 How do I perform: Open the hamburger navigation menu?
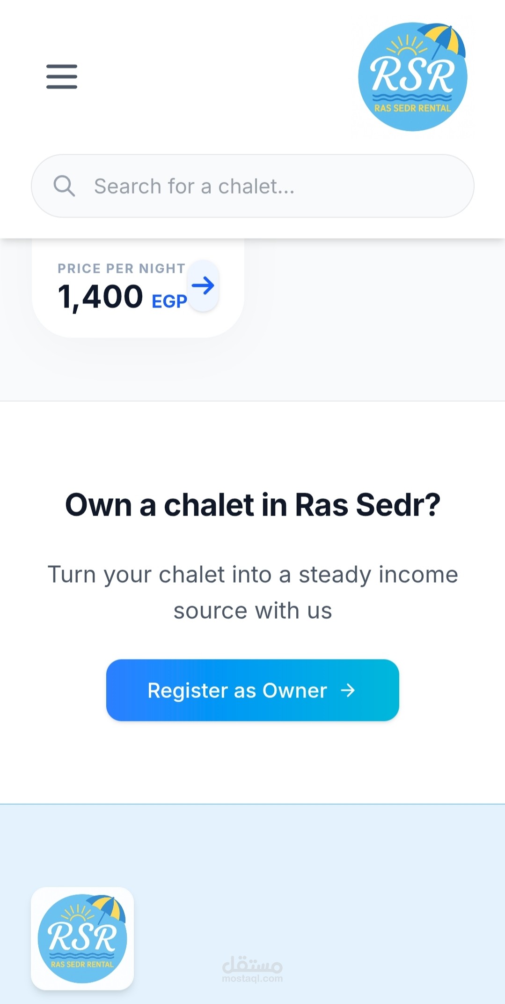[62, 76]
